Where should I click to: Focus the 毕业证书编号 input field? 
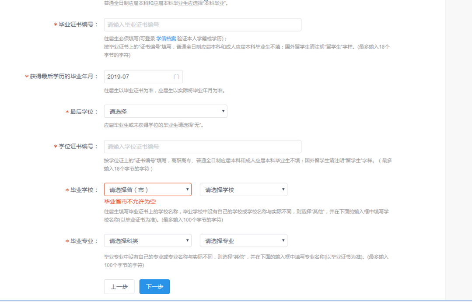tap(202, 25)
